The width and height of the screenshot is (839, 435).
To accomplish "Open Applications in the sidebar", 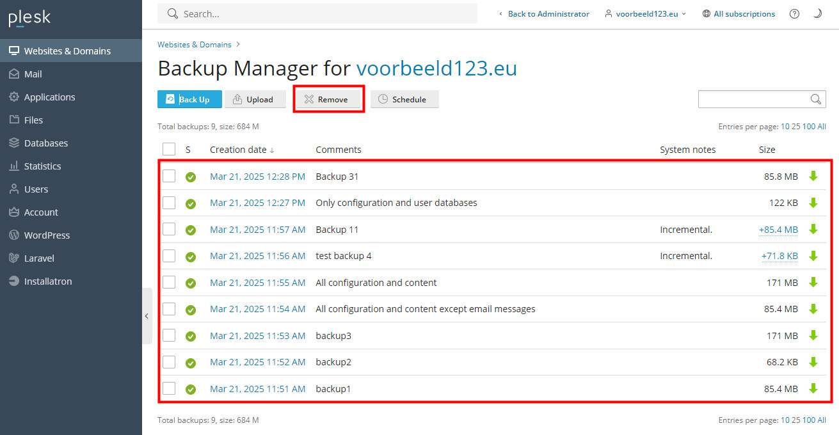I will click(71, 97).
